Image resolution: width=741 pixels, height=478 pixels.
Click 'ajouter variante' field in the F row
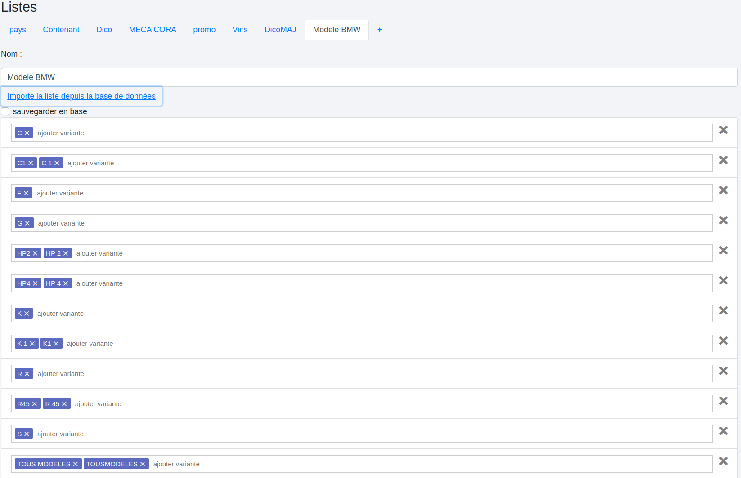[360, 193]
